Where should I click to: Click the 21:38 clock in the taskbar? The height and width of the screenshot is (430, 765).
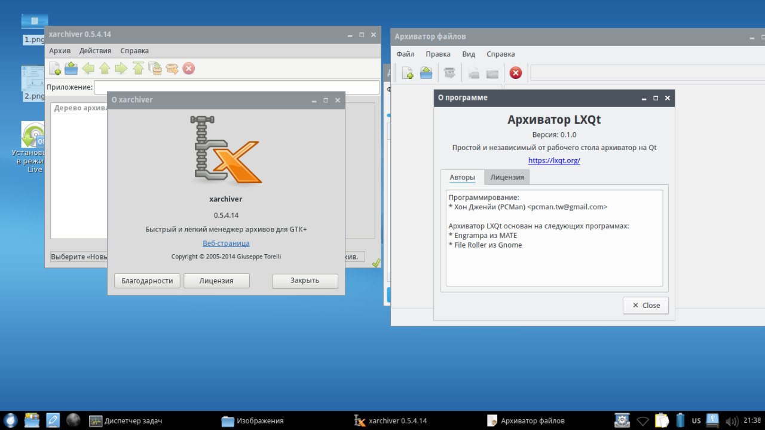(752, 420)
